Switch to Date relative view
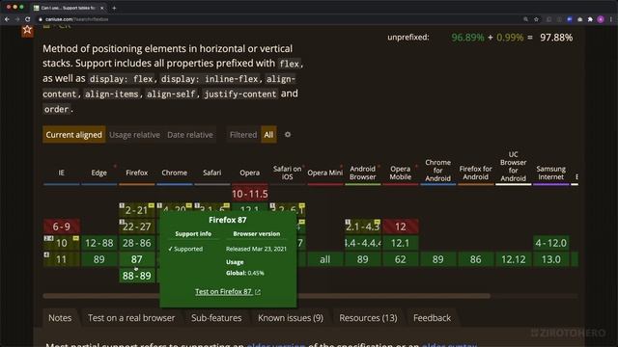This screenshot has height=347, width=618. pos(190,135)
